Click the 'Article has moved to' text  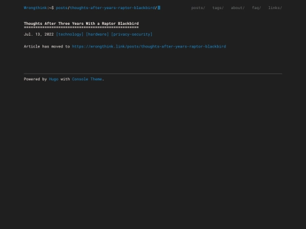tap(47, 46)
